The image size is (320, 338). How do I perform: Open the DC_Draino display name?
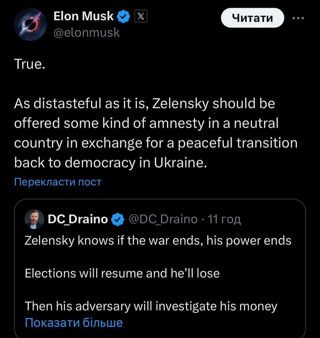[78, 219]
